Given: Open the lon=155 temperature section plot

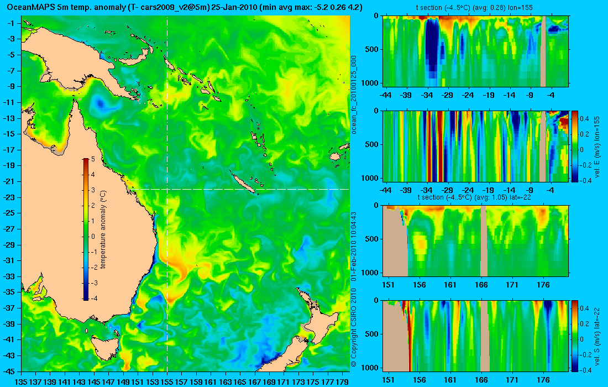Looking at the screenshot, I should tap(475, 51).
